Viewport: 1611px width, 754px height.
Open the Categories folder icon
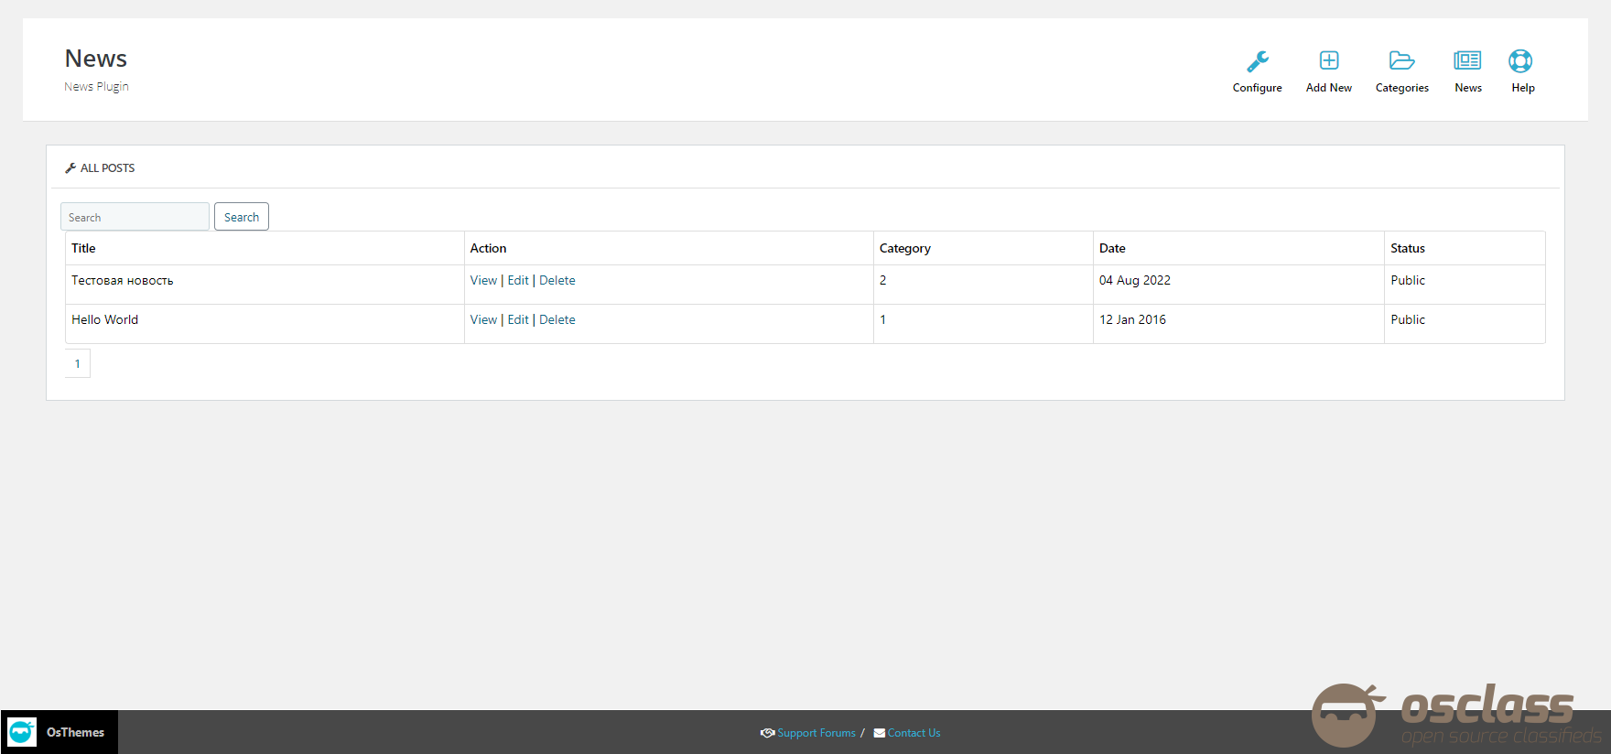(1401, 61)
